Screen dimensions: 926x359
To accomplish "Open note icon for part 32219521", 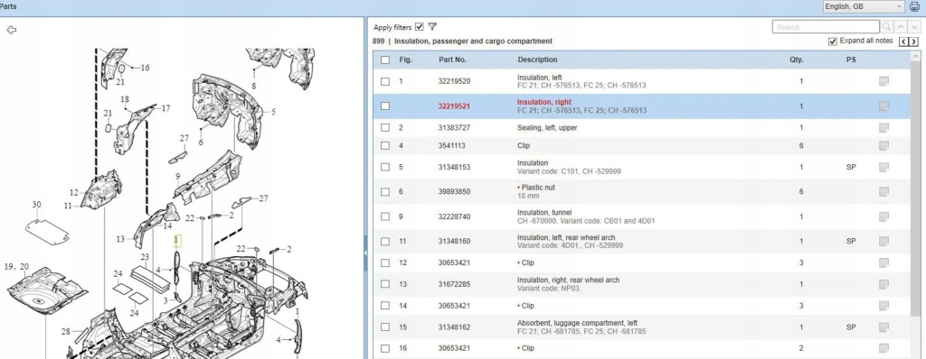I will pos(883,106).
